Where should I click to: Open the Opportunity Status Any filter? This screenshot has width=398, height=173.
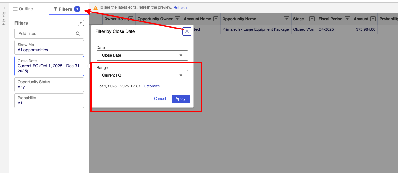[x=49, y=85]
